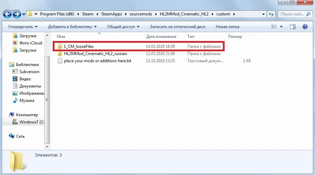The image size is (315, 175).
Task: Open the Изображения library
Action: 28,93
